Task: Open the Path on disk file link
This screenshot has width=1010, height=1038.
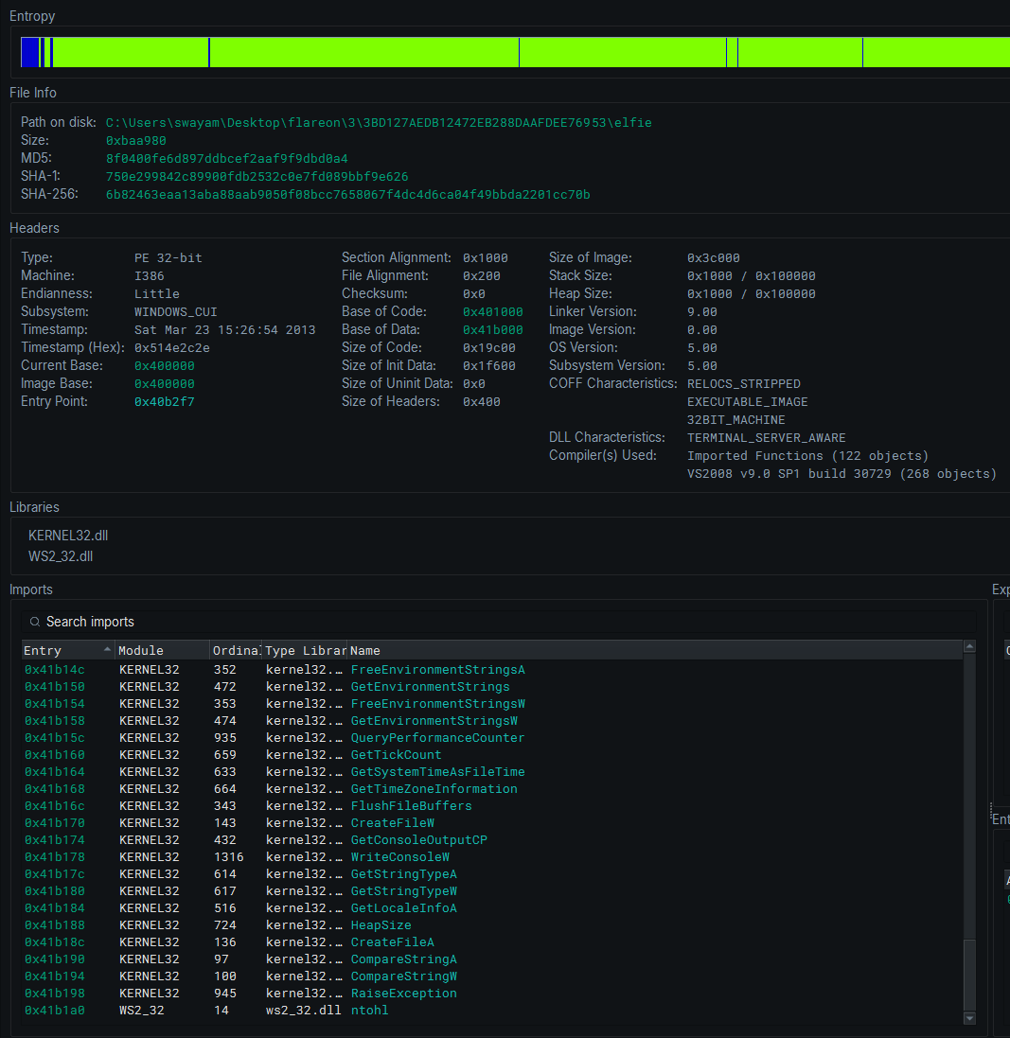Action: [379, 123]
